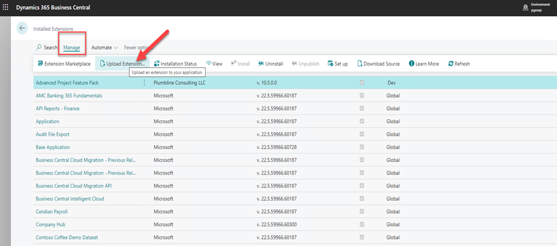557x246 pixels.
Task: Toggle checkbox in API Reports - Finance row
Action: [x=362, y=109]
